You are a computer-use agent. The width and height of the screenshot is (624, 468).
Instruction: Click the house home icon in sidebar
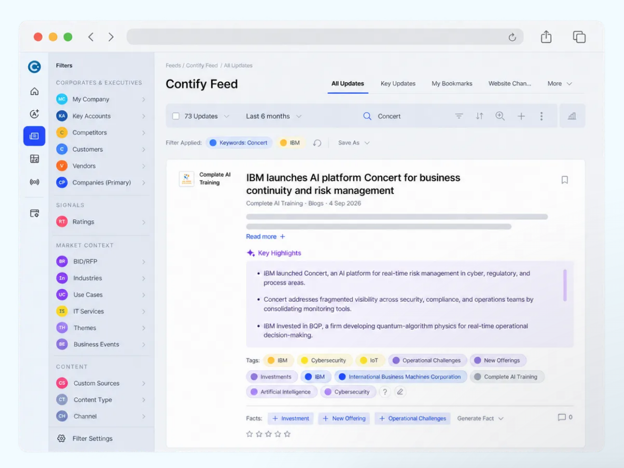[x=34, y=91]
